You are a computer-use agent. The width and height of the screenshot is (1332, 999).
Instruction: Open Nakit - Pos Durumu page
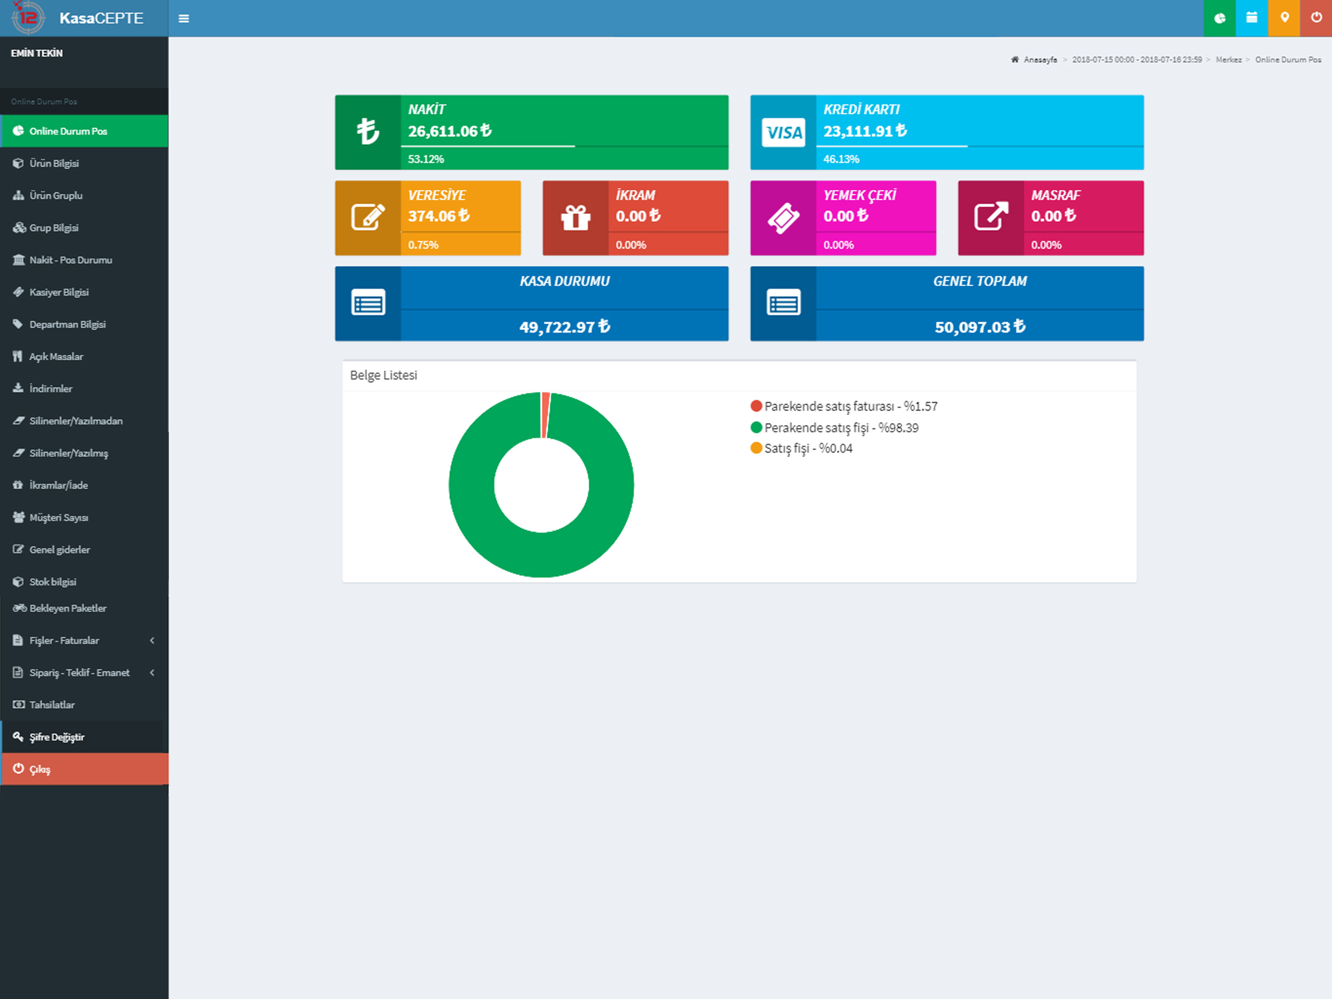(x=84, y=260)
